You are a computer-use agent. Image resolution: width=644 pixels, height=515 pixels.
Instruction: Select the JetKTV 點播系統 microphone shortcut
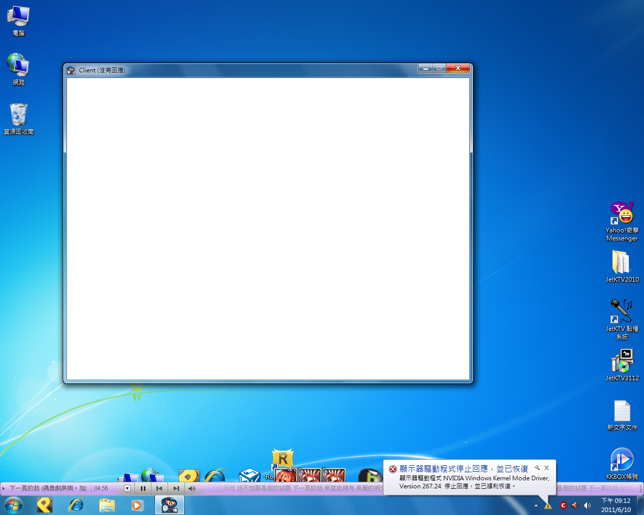pos(622,319)
